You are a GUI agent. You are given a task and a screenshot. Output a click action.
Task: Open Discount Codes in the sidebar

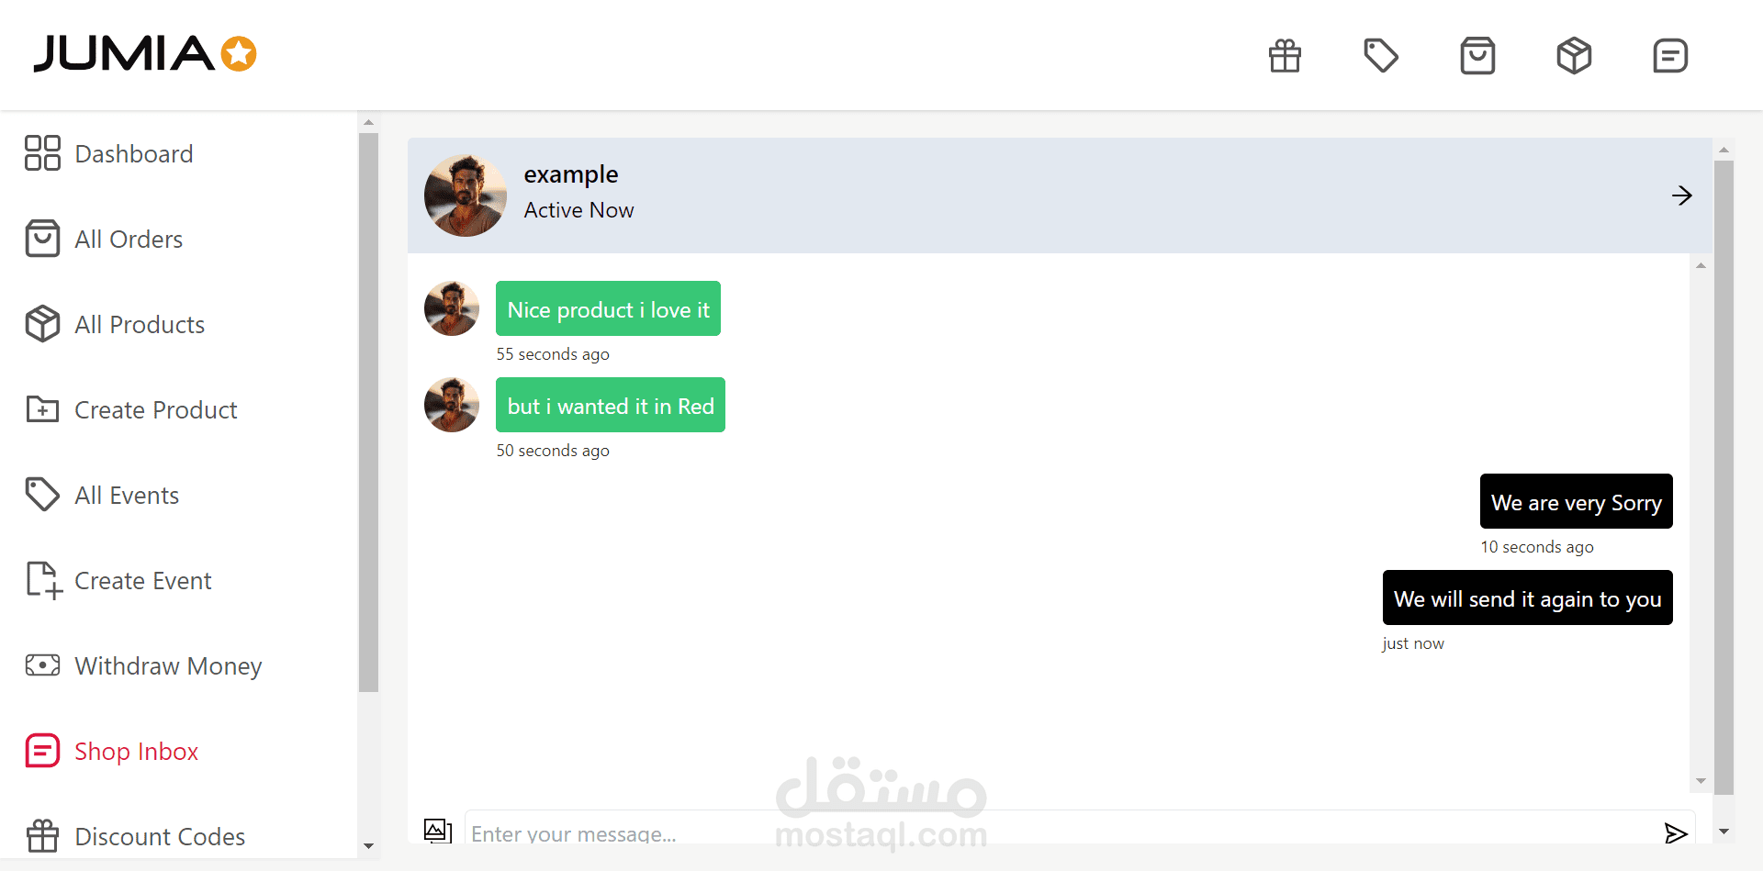(x=135, y=836)
